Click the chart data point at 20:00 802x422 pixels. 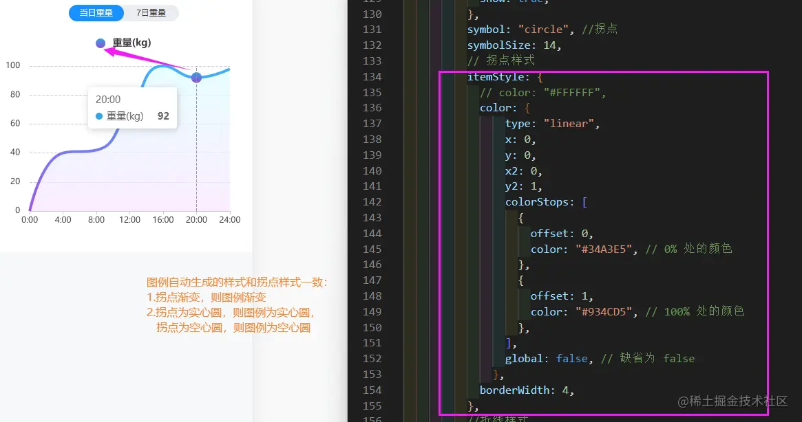(x=196, y=78)
